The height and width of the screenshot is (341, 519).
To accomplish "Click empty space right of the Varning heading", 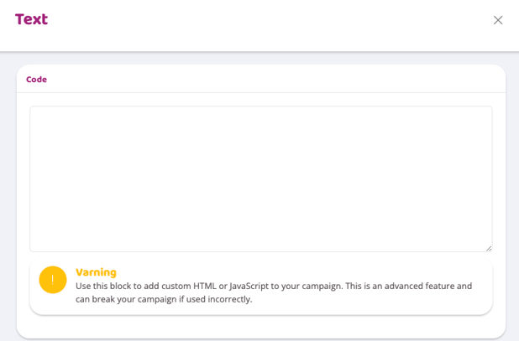I will 294,272.
